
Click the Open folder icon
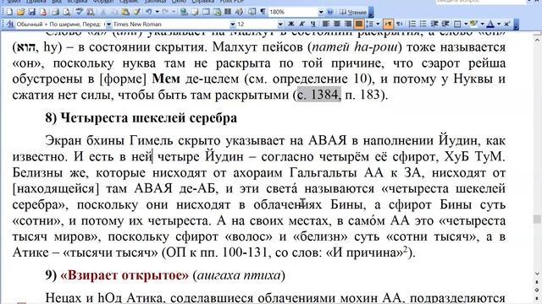coord(20,12)
